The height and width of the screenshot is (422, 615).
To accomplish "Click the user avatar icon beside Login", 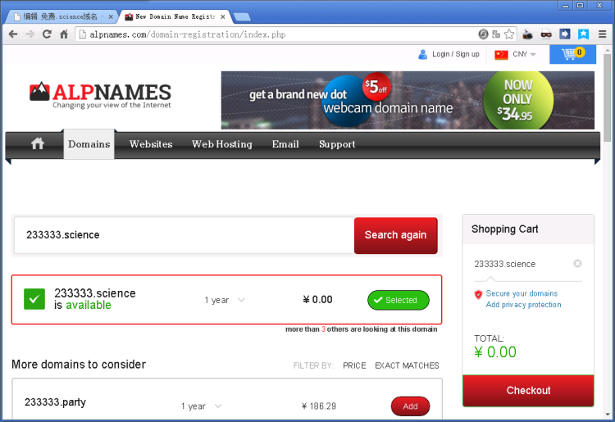I will click(423, 54).
